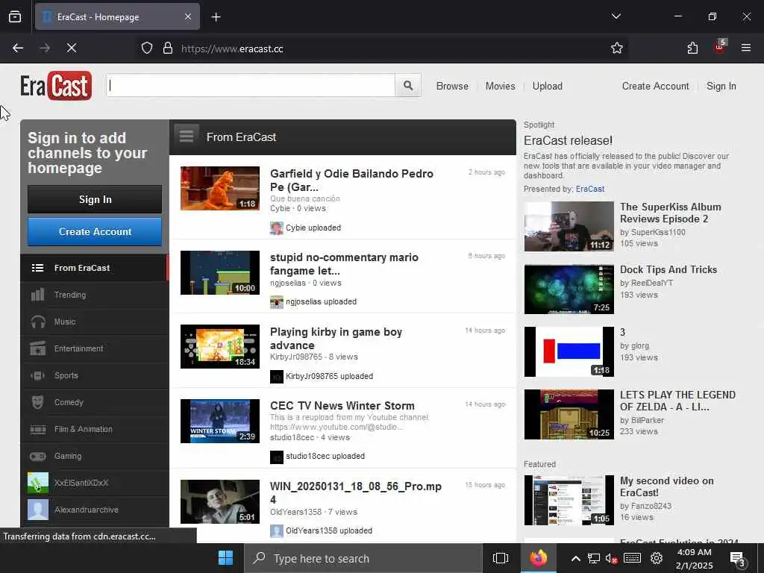Click Firefox icon in taskbar
The height and width of the screenshot is (573, 764).
pos(539,558)
